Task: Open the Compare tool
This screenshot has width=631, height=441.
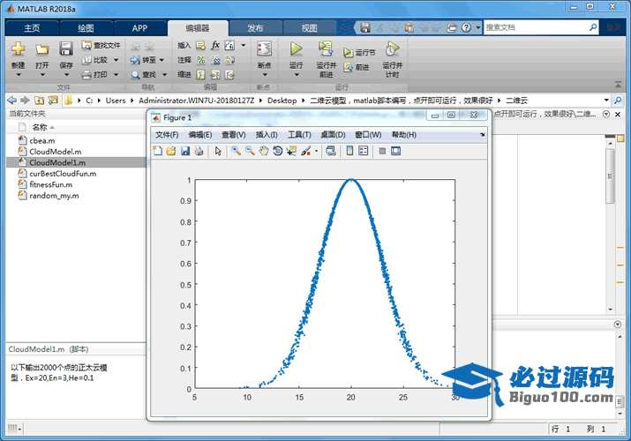Action: pos(95,60)
